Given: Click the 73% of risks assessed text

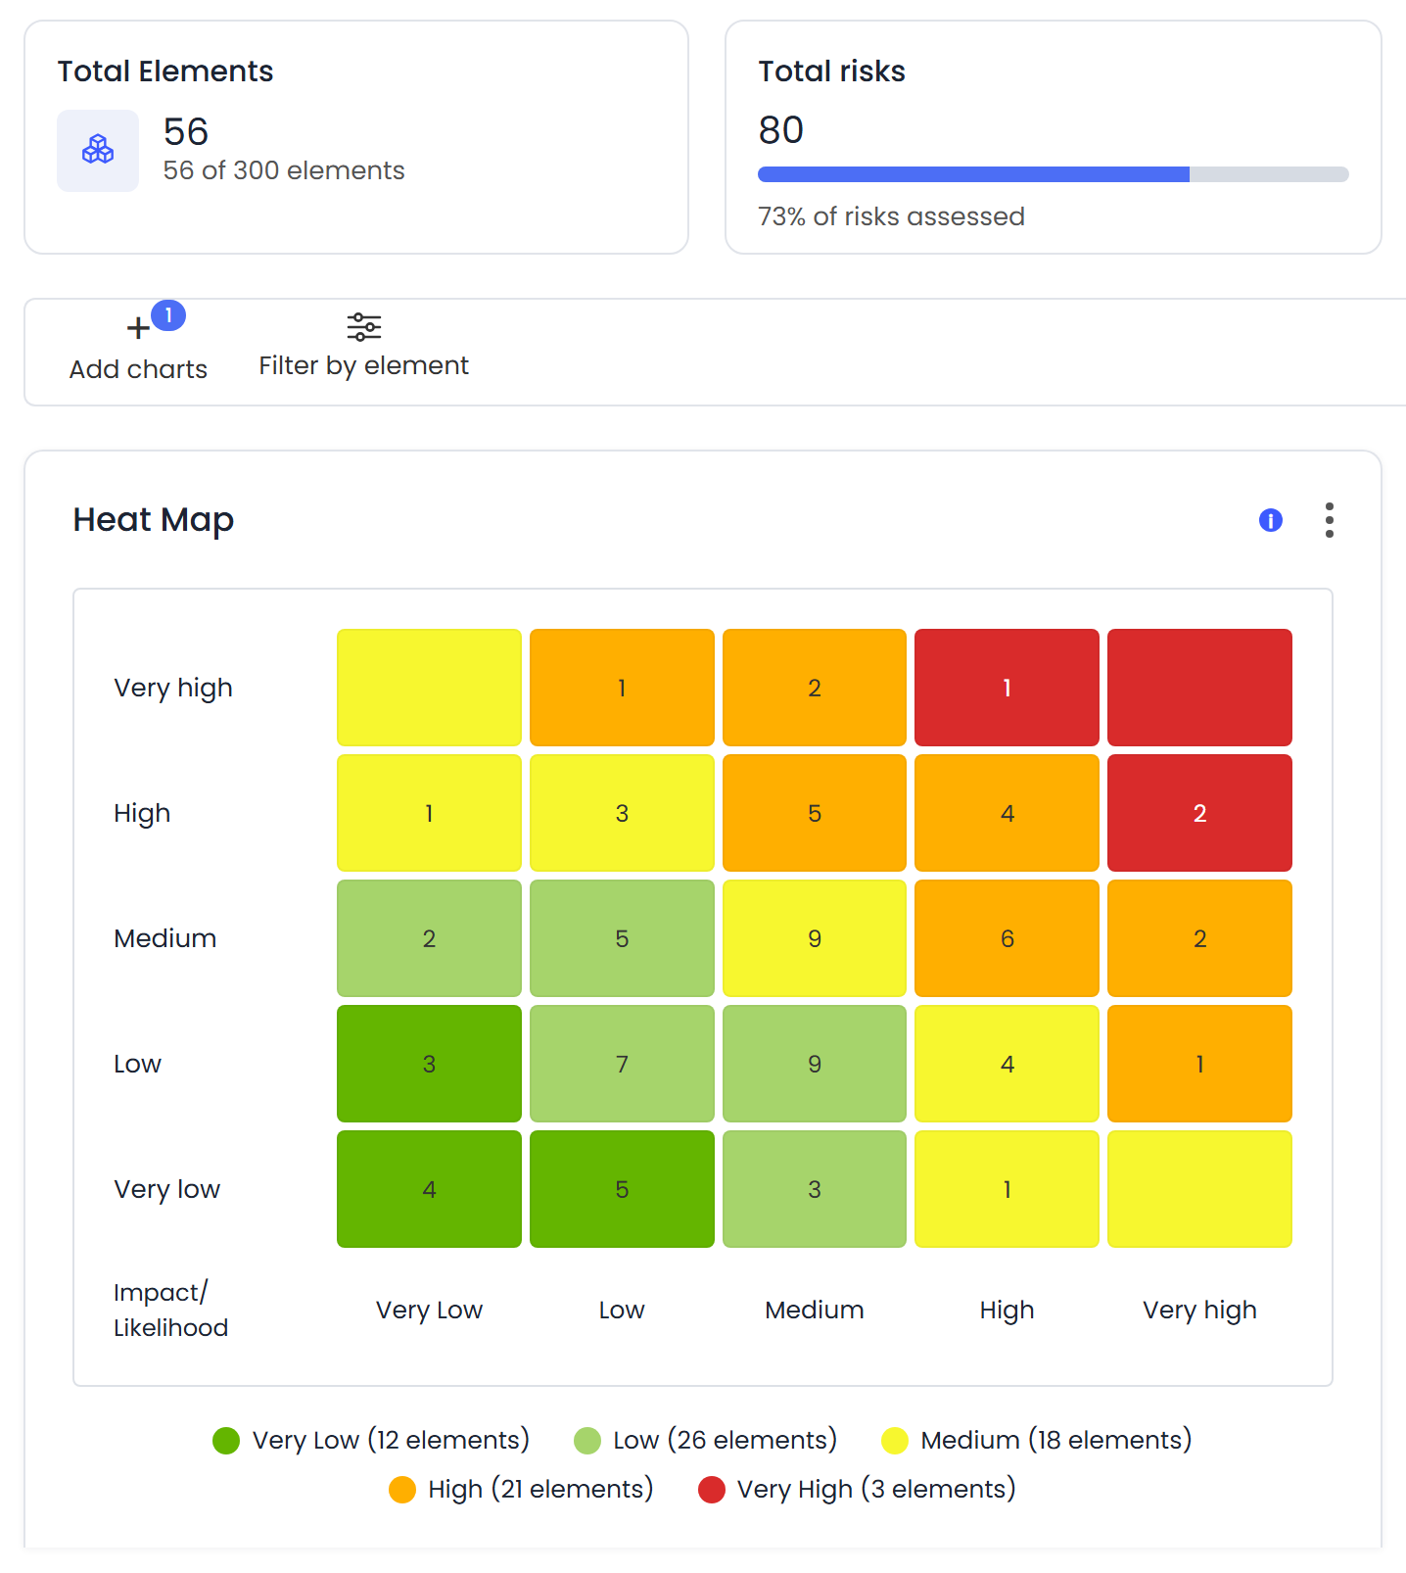Looking at the screenshot, I should point(891,216).
